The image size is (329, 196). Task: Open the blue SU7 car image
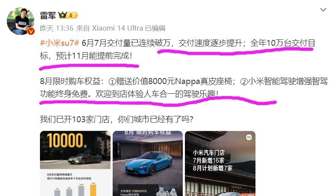tap(148, 163)
